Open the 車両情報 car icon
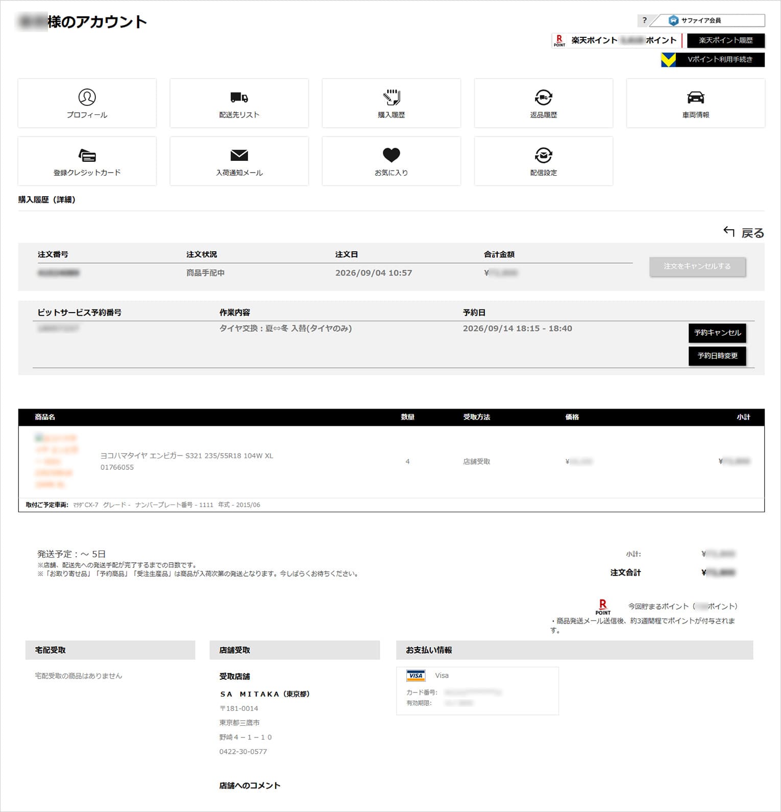 695,103
